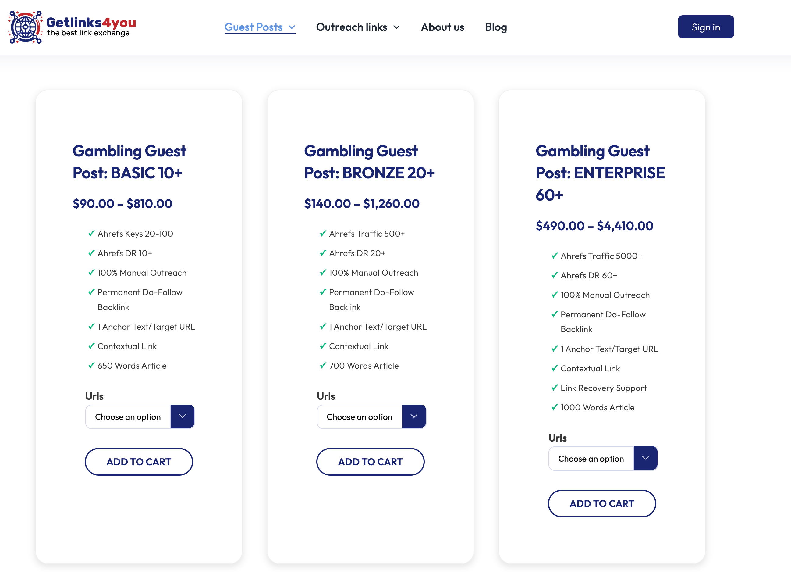The height and width of the screenshot is (572, 791).
Task: Add BASIC 10+ package to cart
Action: 139,461
